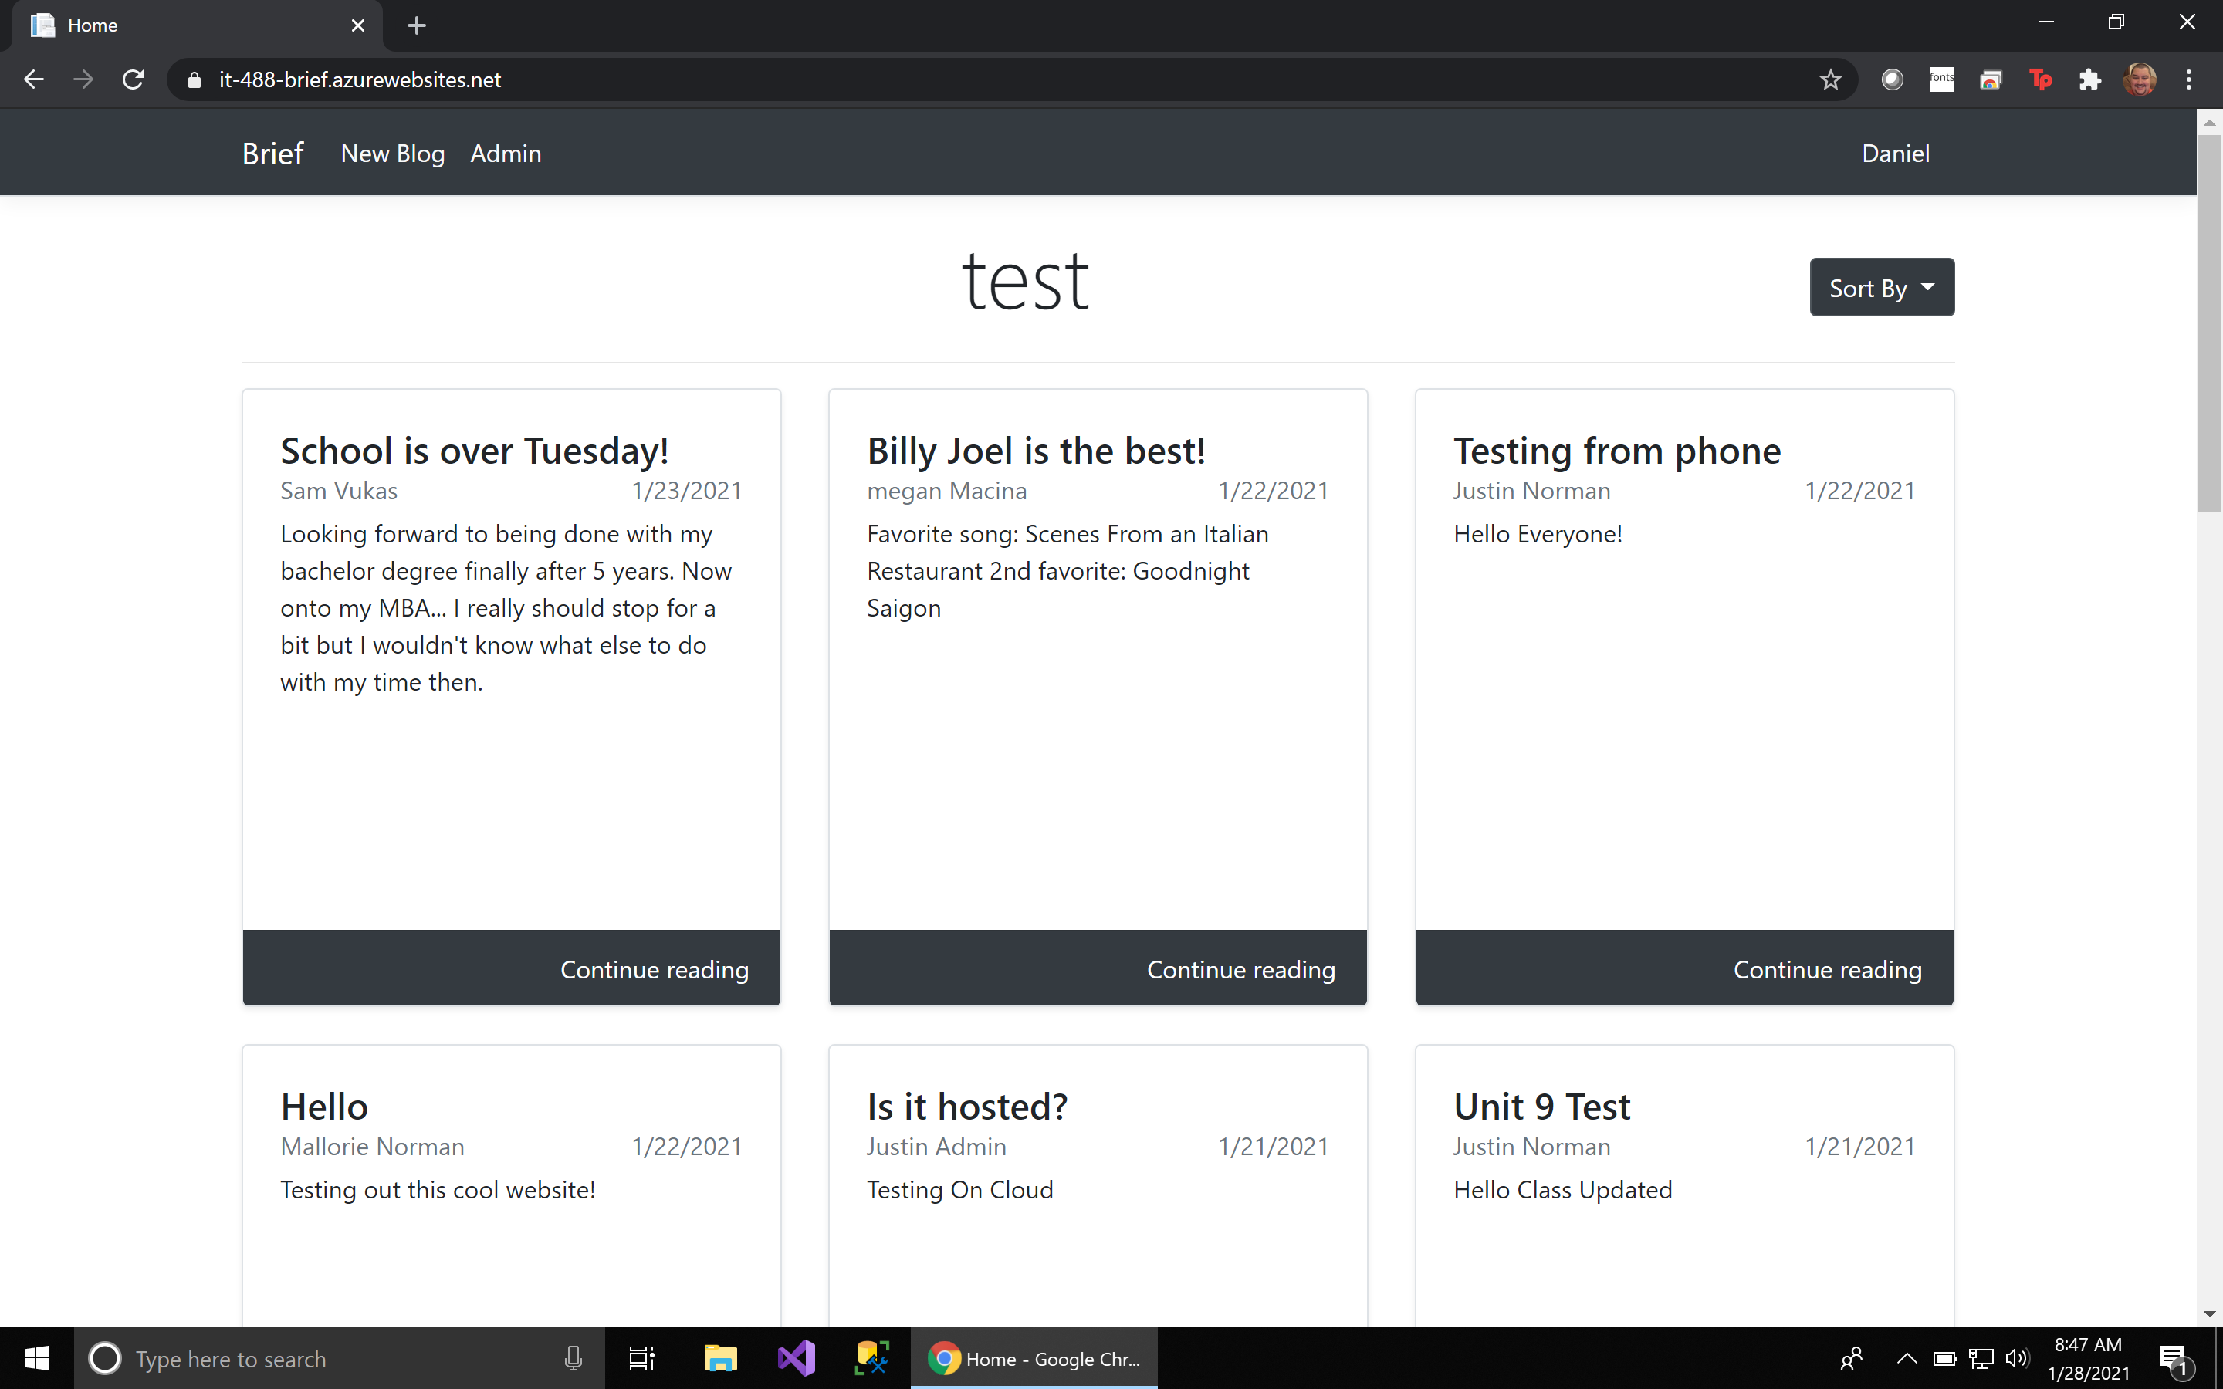Continue reading Billy Joel is the best post
Image resolution: width=2223 pixels, height=1389 pixels.
pos(1241,969)
